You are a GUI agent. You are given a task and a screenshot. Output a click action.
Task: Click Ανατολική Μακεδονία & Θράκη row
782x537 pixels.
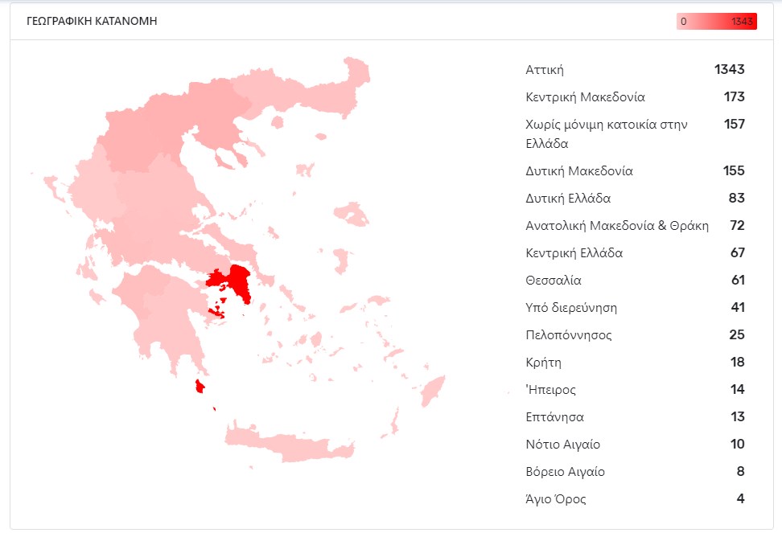pyautogui.click(x=617, y=226)
